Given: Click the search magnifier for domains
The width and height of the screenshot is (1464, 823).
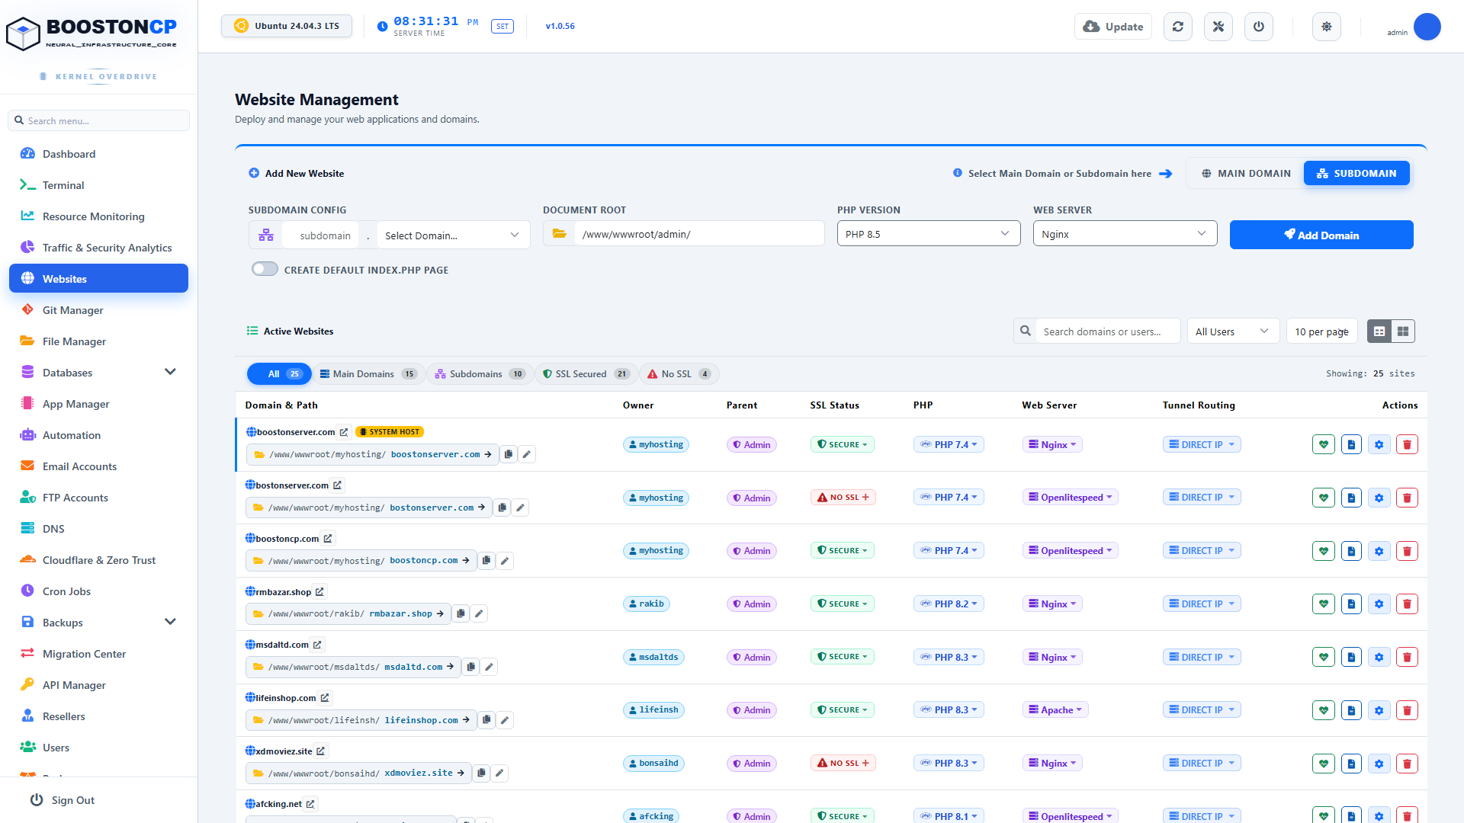Looking at the screenshot, I should coord(1026,331).
